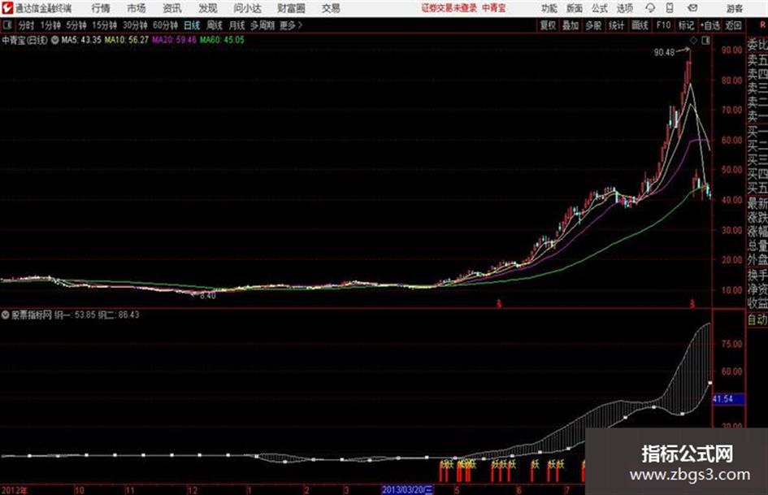Open the 功能 menu
This screenshot has width=768, height=495.
click(x=549, y=8)
